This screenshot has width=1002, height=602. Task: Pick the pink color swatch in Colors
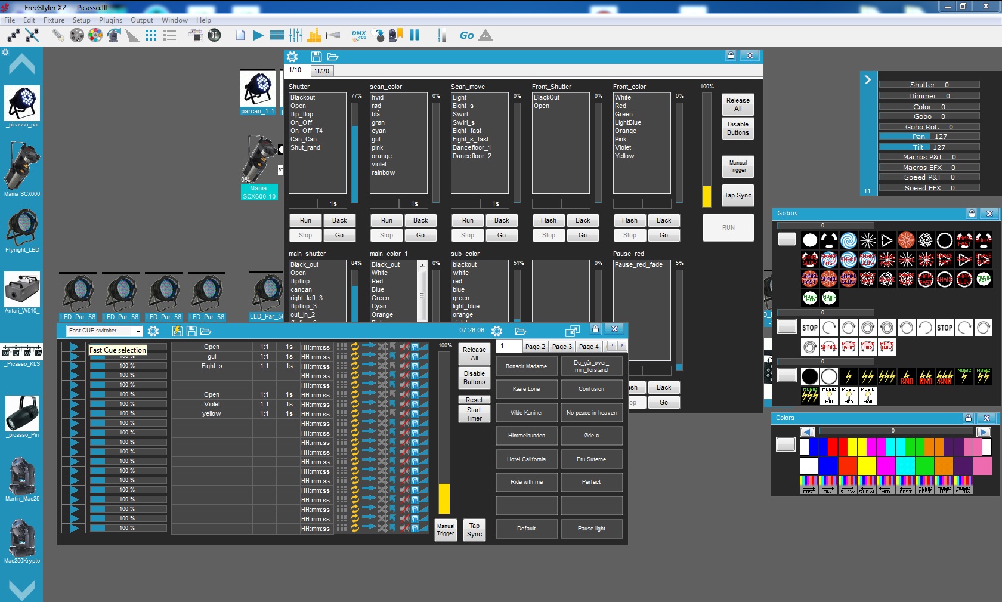[982, 466]
